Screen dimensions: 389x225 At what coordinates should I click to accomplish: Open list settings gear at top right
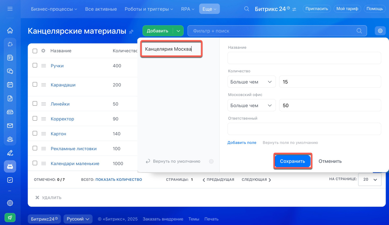click(380, 31)
